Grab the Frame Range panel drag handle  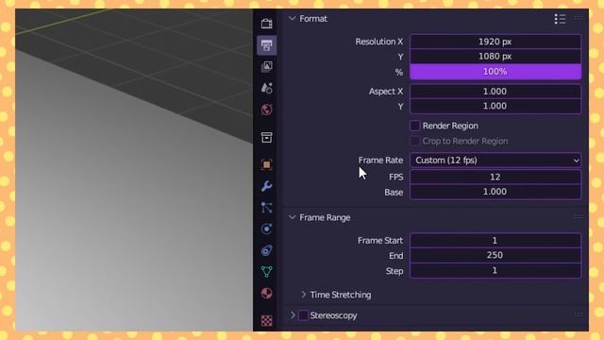[x=579, y=216]
